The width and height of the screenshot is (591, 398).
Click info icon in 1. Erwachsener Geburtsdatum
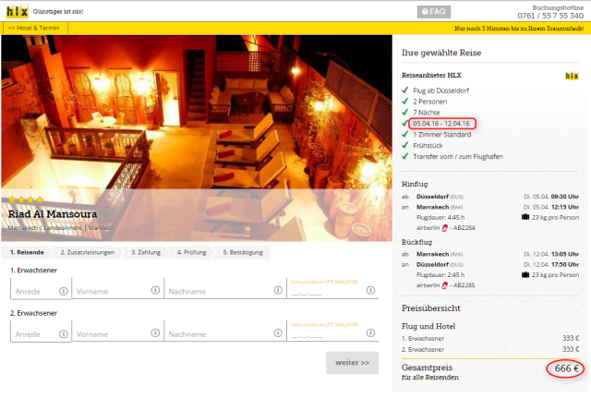[370, 290]
